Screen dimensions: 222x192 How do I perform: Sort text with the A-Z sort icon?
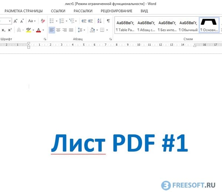(x=99, y=21)
